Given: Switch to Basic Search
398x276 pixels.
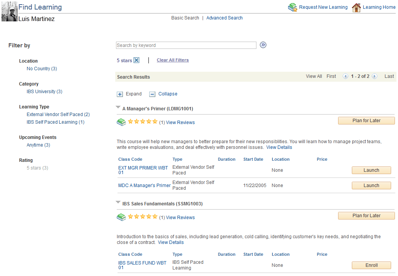Looking at the screenshot, I should 185,18.
